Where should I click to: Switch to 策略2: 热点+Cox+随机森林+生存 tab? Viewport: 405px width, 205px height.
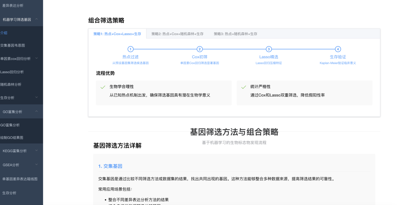(177, 34)
